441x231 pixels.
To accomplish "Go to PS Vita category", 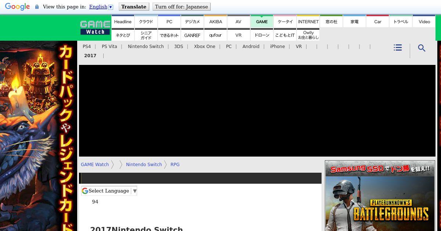I will point(110,47).
